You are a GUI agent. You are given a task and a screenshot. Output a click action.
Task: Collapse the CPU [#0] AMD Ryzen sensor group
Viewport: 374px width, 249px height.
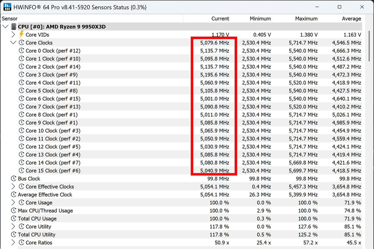coord(5,27)
